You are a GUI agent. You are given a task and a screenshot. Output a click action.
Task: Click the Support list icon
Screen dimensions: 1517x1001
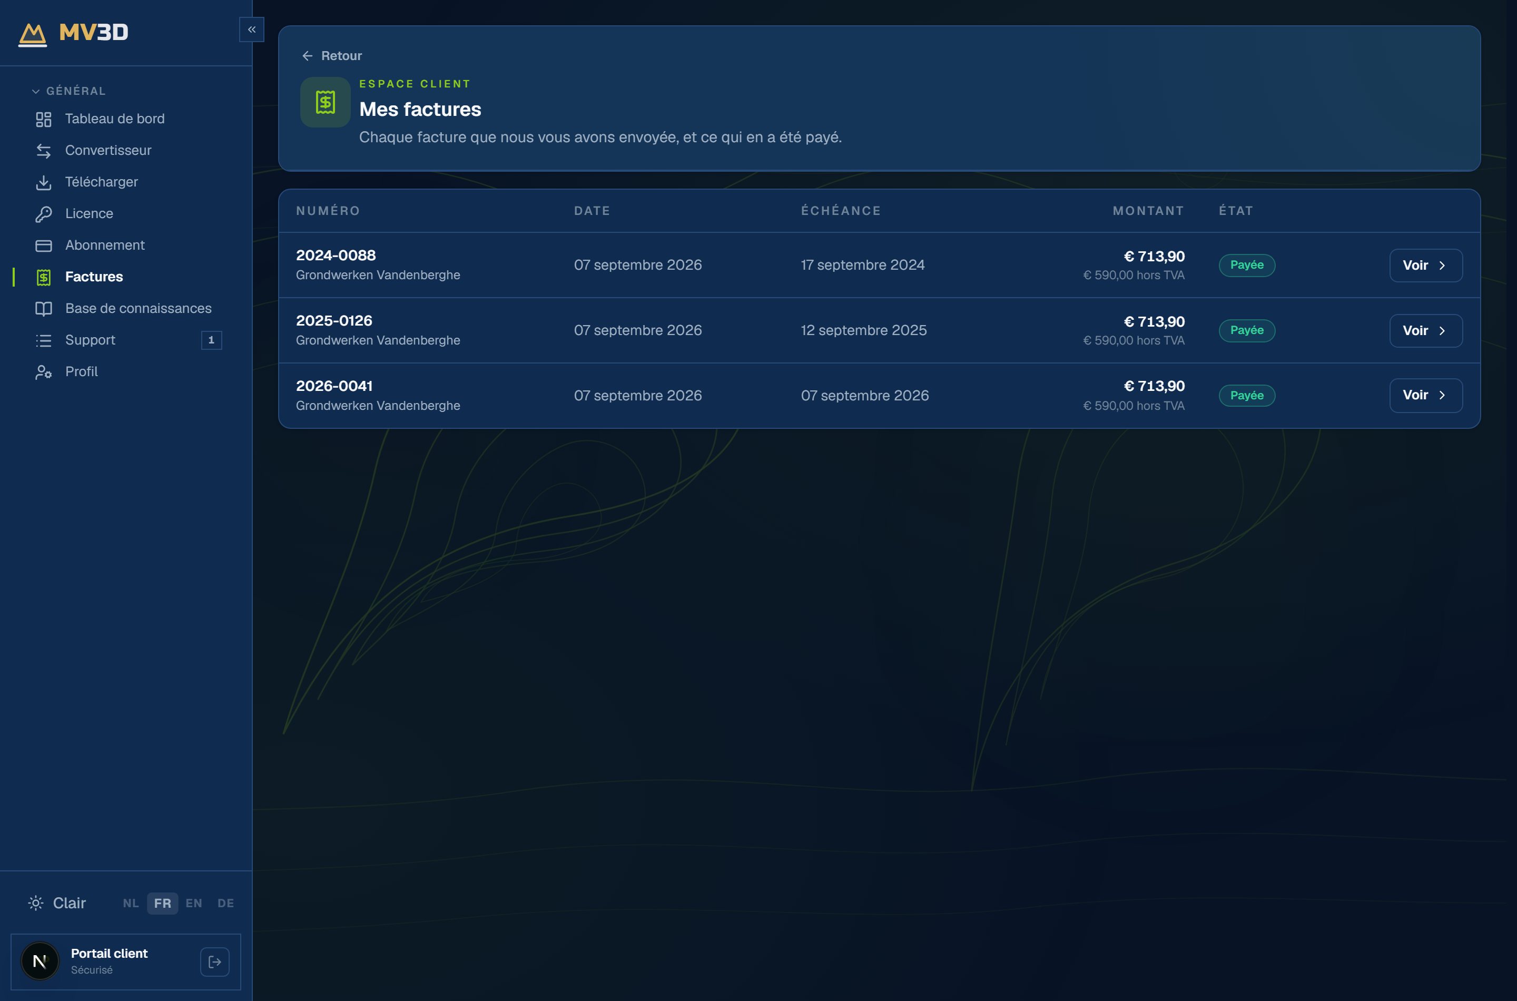tap(43, 340)
